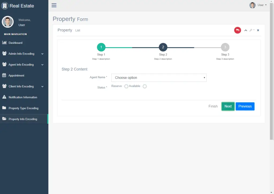This screenshot has height=194, width=274.
Task: Select Property Info Encoding menu item
Action: [x=23, y=119]
